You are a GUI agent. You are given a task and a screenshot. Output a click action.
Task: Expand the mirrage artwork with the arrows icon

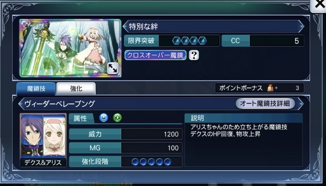coord(113,69)
